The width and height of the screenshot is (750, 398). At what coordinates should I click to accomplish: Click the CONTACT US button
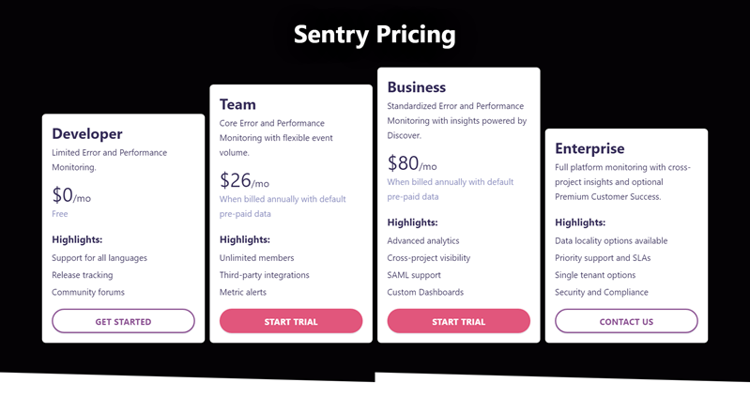tap(626, 321)
